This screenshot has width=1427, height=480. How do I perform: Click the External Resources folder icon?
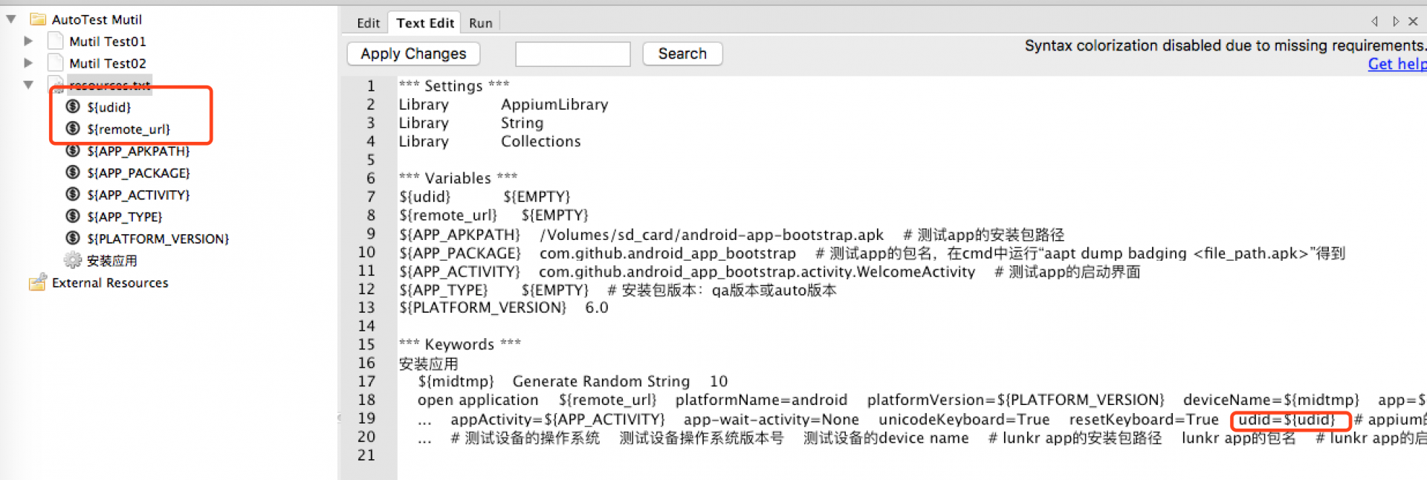tap(38, 282)
